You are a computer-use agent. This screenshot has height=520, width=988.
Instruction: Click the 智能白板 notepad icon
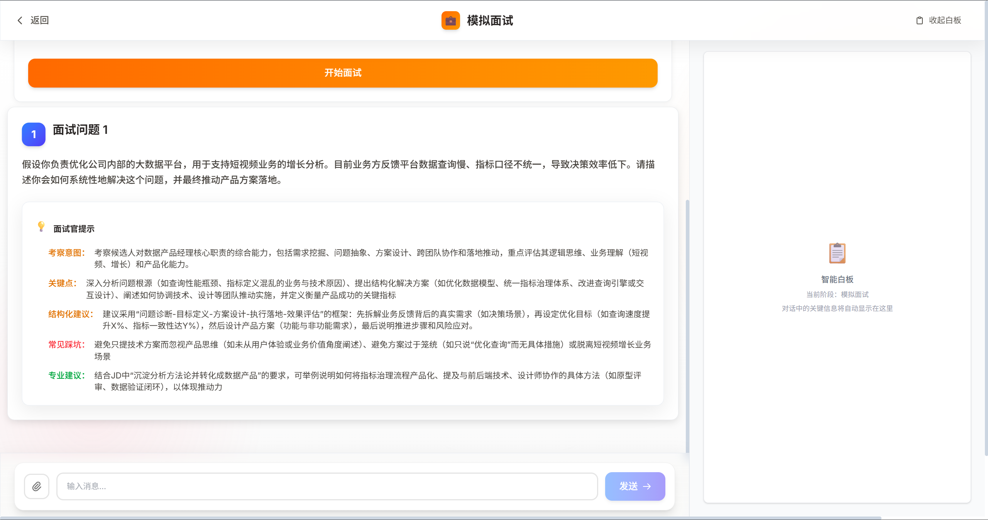837,253
